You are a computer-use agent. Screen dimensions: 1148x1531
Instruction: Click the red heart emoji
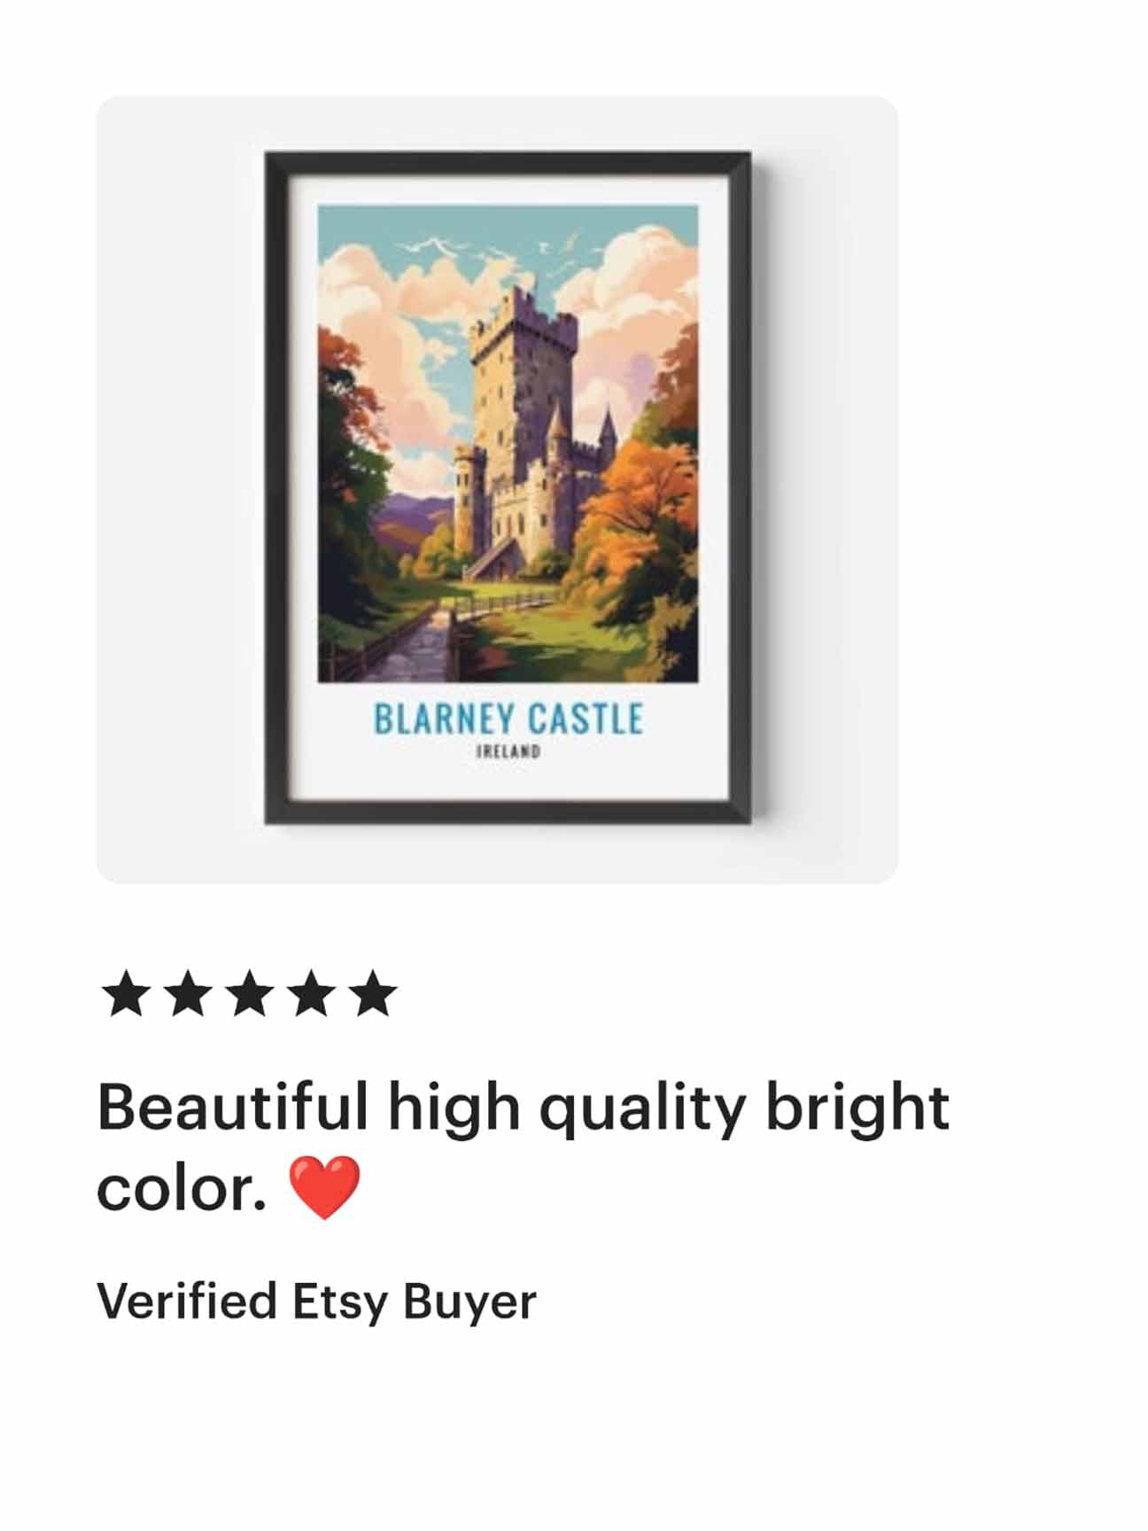pos(325,1187)
